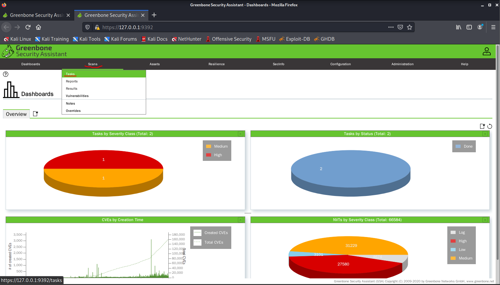Select Overrides in Scans dropdown

104,111
